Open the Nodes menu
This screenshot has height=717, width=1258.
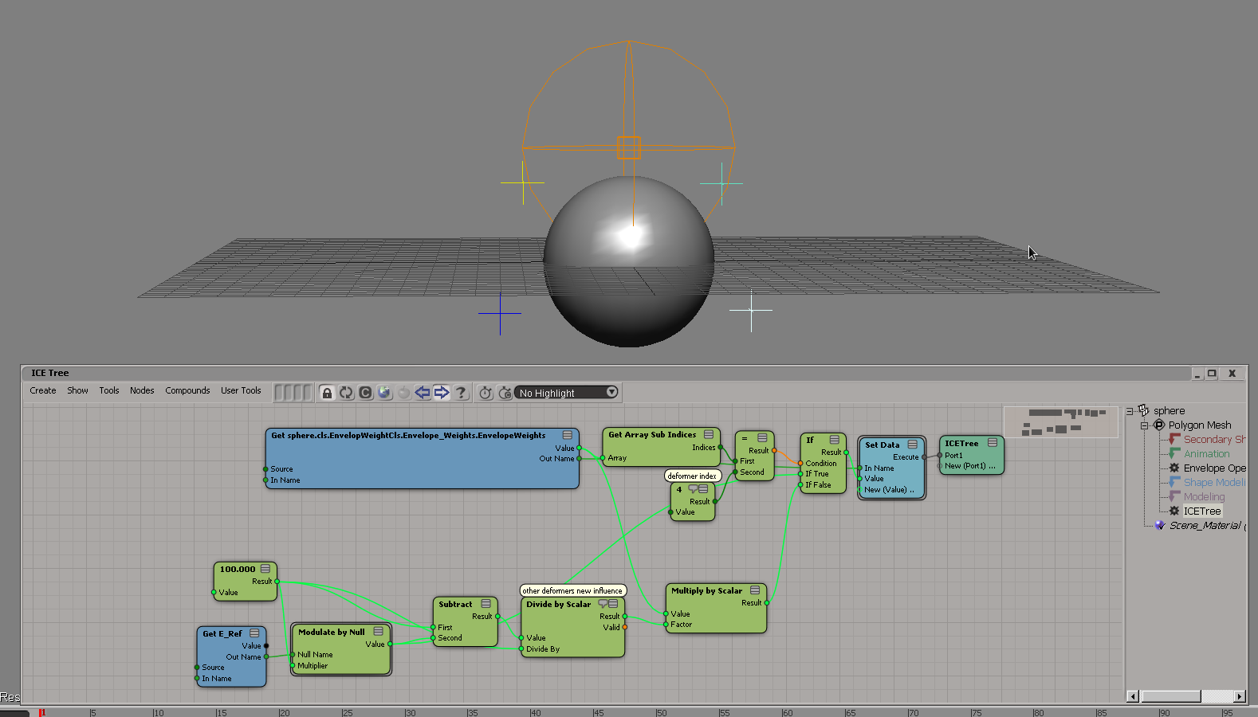click(x=142, y=391)
